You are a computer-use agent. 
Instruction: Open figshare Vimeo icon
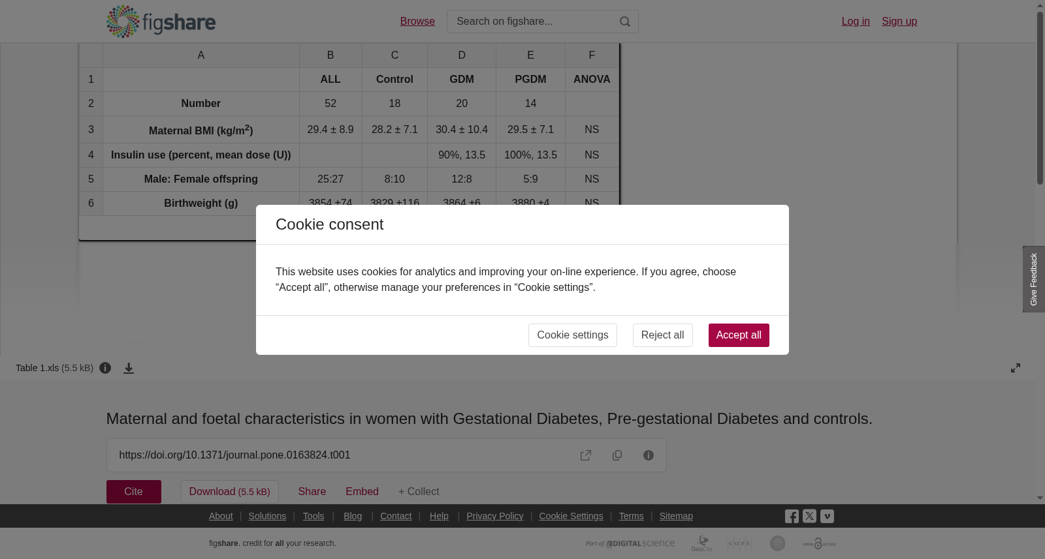[827, 516]
